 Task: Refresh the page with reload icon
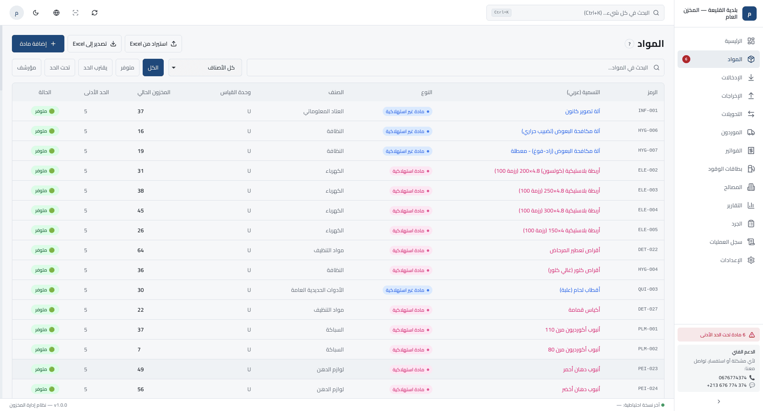[95, 13]
